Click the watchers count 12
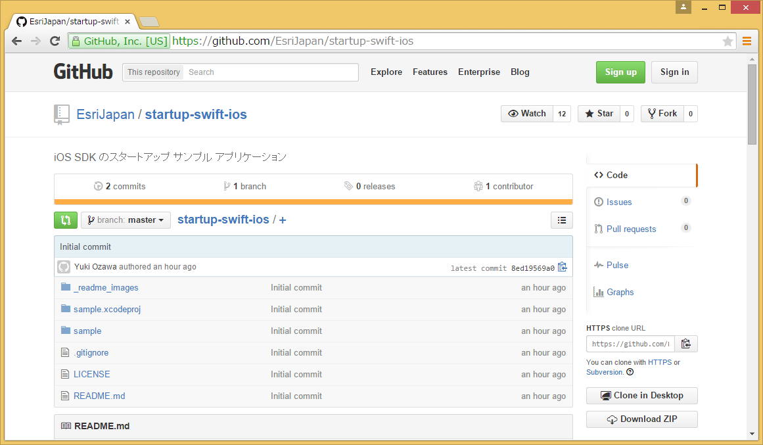 coord(562,114)
